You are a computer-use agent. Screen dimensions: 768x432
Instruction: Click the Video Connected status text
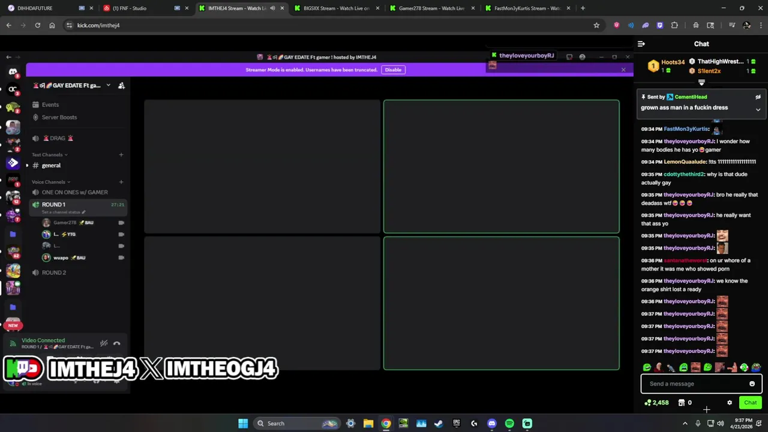tap(43, 340)
